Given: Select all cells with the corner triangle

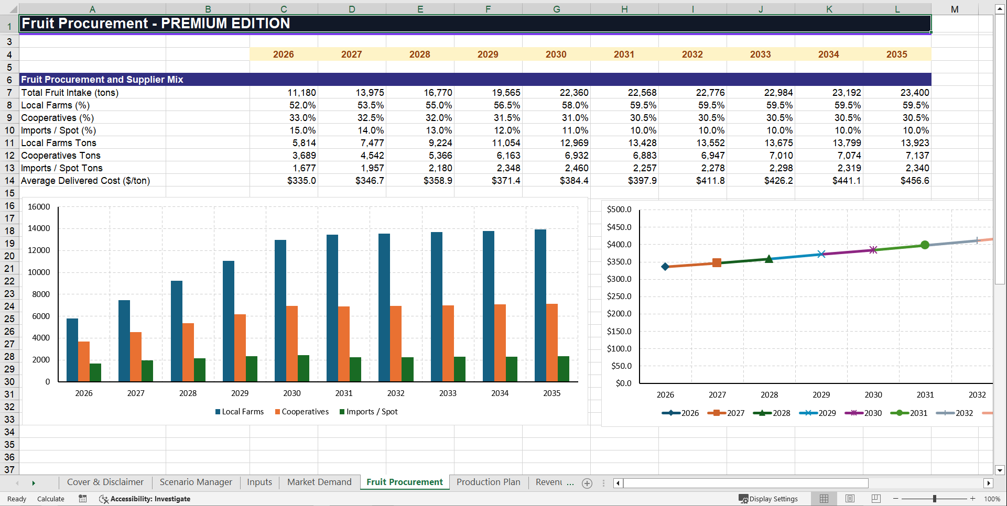Looking at the screenshot, I should (x=13, y=9).
